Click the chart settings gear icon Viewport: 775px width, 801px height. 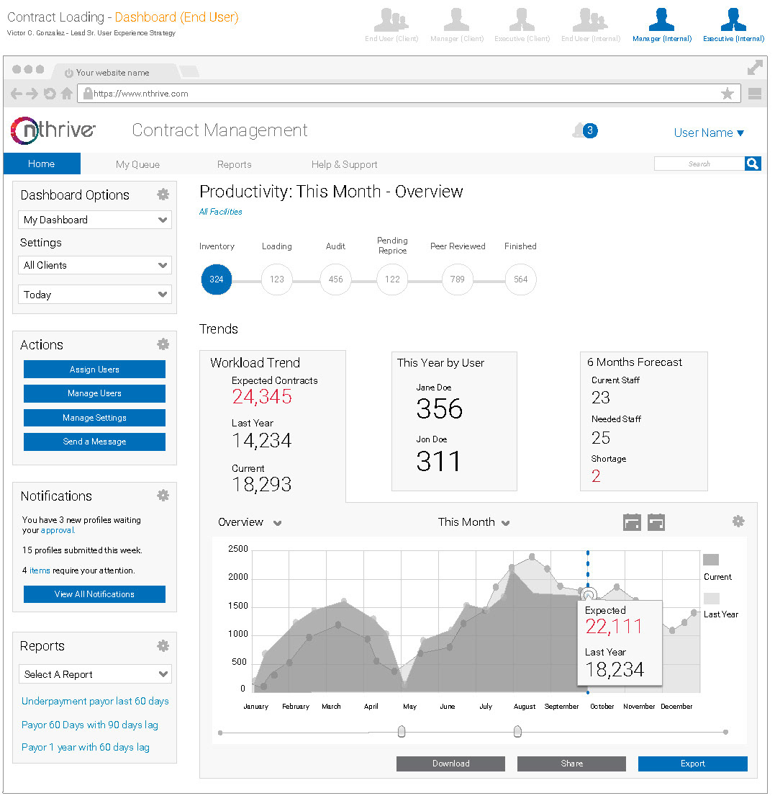coord(738,522)
